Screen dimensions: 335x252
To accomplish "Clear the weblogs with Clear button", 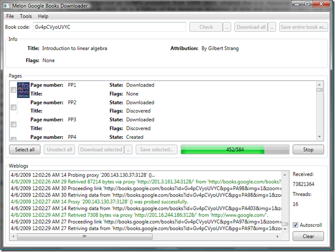I will coord(308,236).
